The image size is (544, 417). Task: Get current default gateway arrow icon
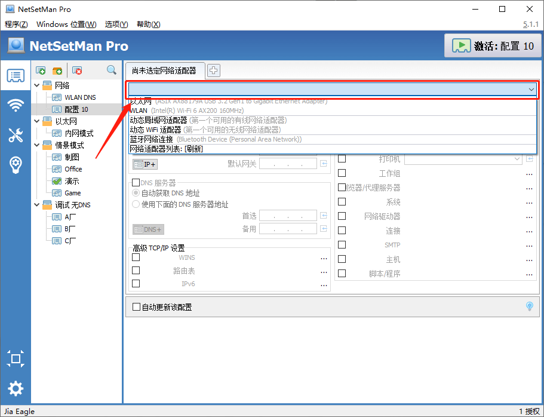324,164
